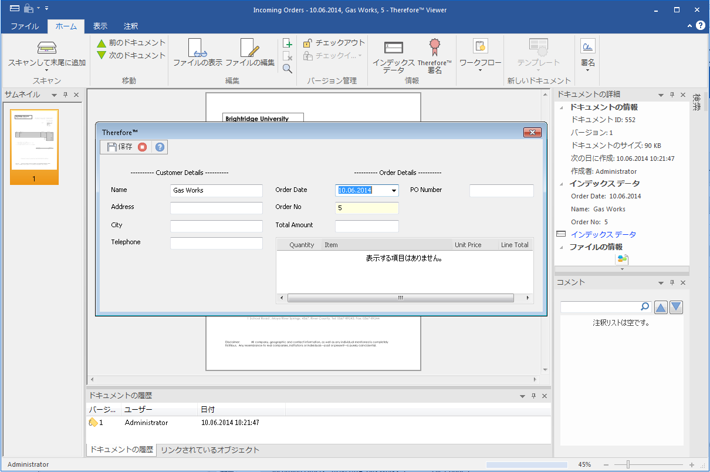Image resolution: width=710 pixels, height=472 pixels.
Task: Open the signature dropdown arrow in ribbon
Action: [587, 70]
